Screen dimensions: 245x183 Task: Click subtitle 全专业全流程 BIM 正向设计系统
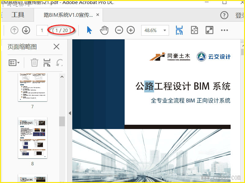pos(190,101)
